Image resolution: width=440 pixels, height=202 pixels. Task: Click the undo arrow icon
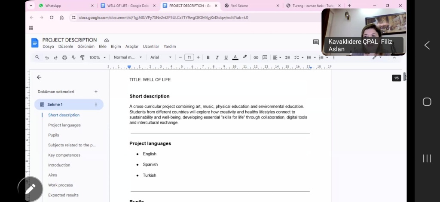[x=46, y=57]
